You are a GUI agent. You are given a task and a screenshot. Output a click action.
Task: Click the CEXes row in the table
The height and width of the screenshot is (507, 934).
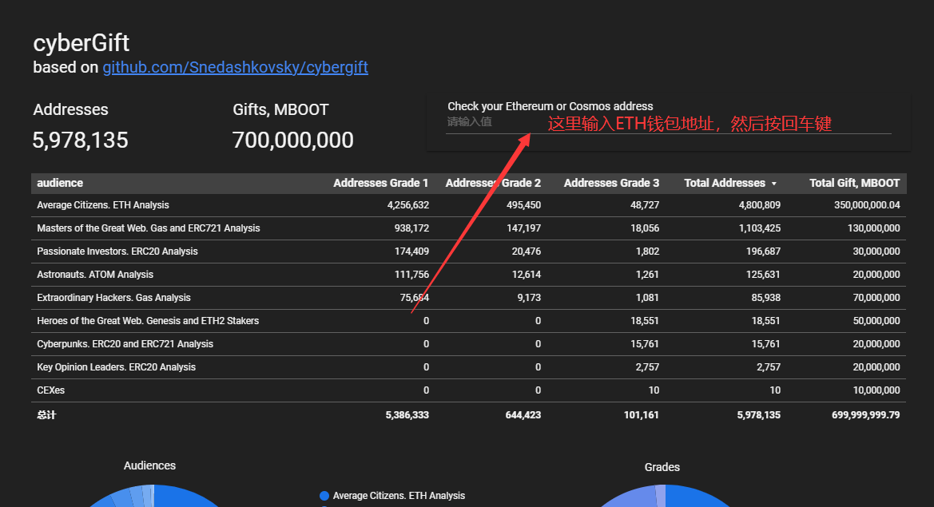[x=51, y=390]
